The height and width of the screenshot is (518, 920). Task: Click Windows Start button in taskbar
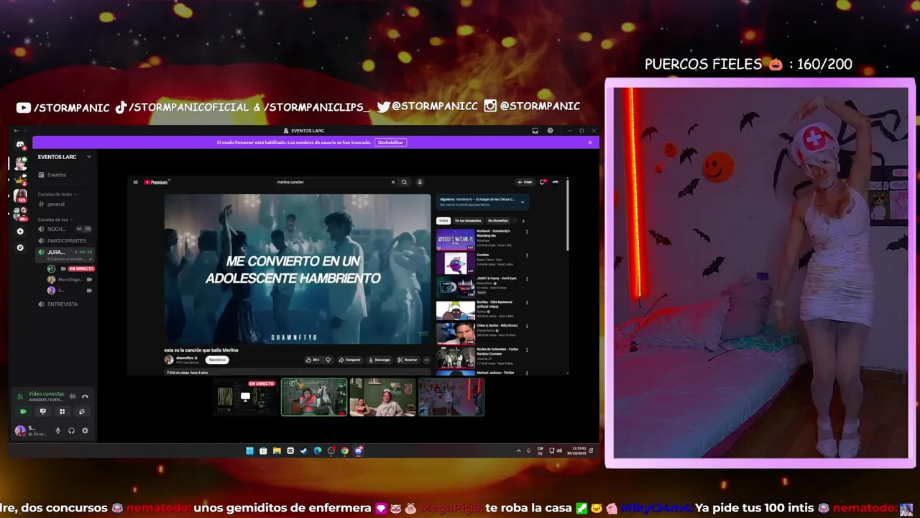tap(249, 451)
